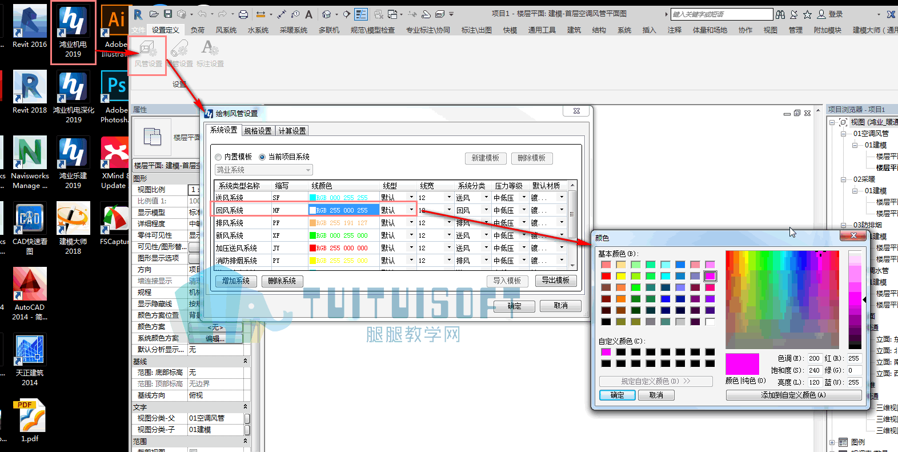Open the 风系统 ribbon tab
Viewport: 898px width, 452px height.
[x=226, y=30]
